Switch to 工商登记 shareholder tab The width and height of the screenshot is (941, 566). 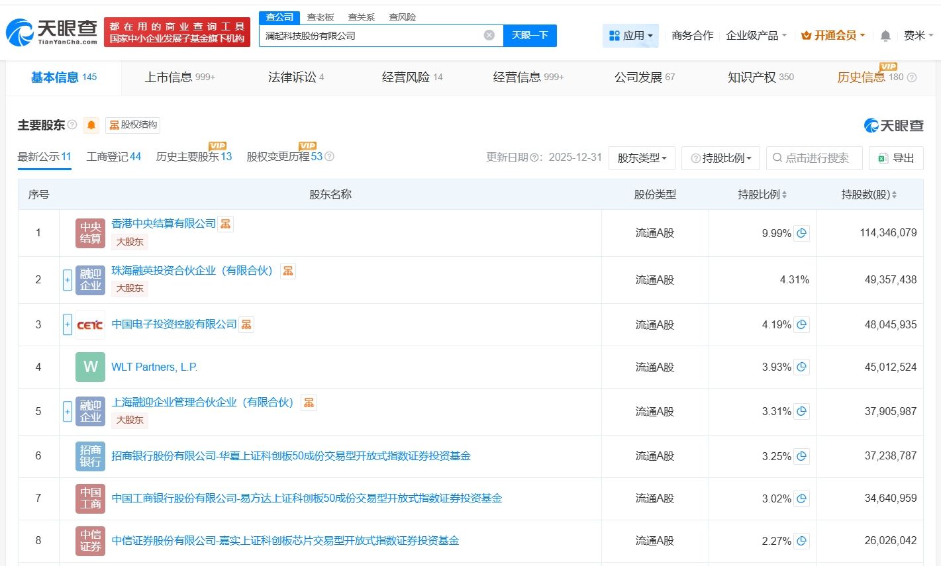[x=113, y=157]
